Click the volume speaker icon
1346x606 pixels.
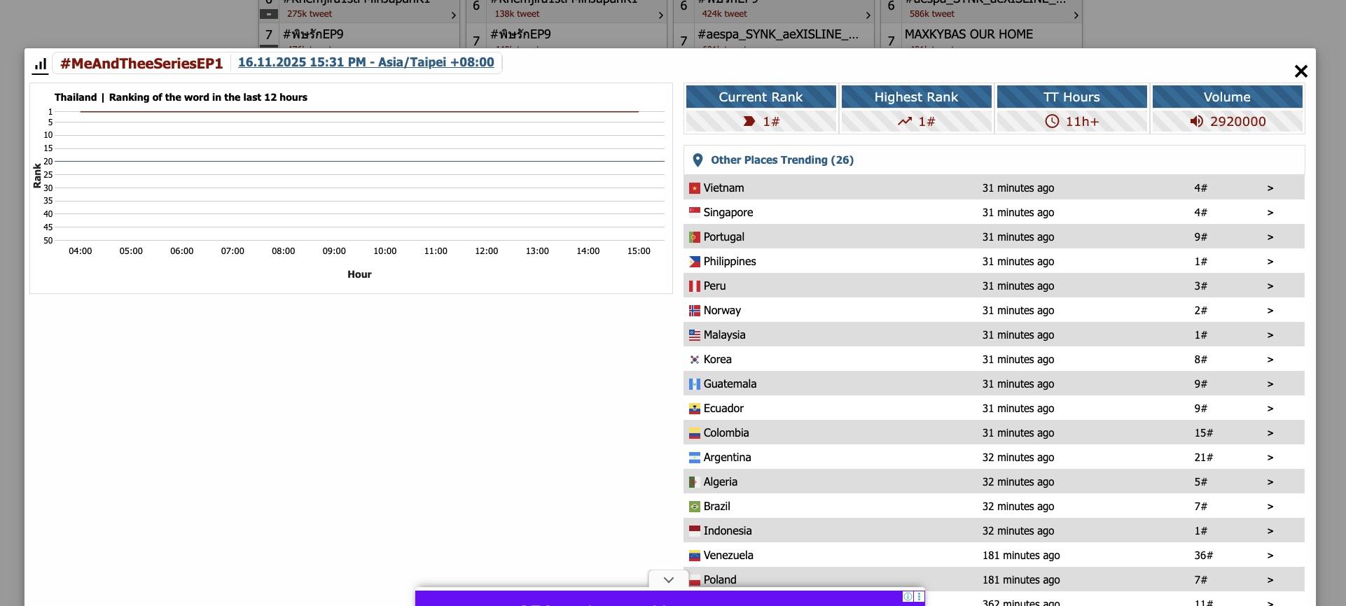point(1196,122)
